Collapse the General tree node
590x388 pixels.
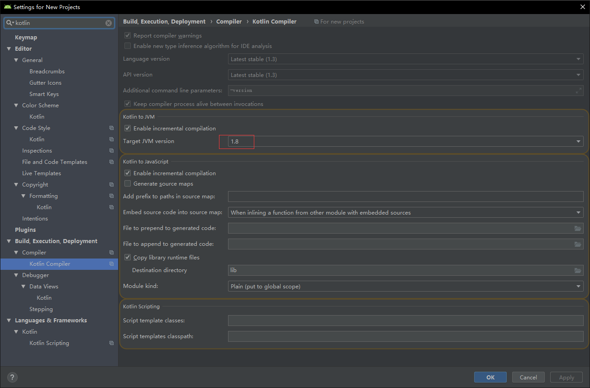pyautogui.click(x=16, y=60)
